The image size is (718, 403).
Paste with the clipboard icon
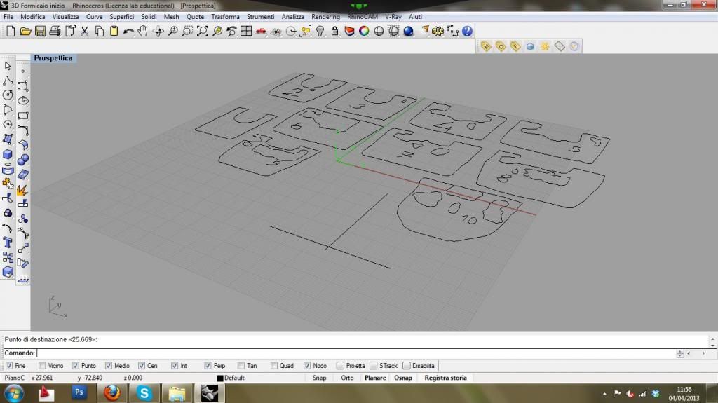(x=114, y=31)
